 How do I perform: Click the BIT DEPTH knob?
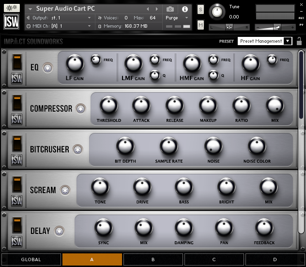[125, 146]
